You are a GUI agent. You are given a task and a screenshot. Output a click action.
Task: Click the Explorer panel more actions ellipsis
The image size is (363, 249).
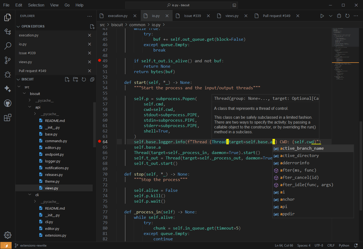pos(90,16)
